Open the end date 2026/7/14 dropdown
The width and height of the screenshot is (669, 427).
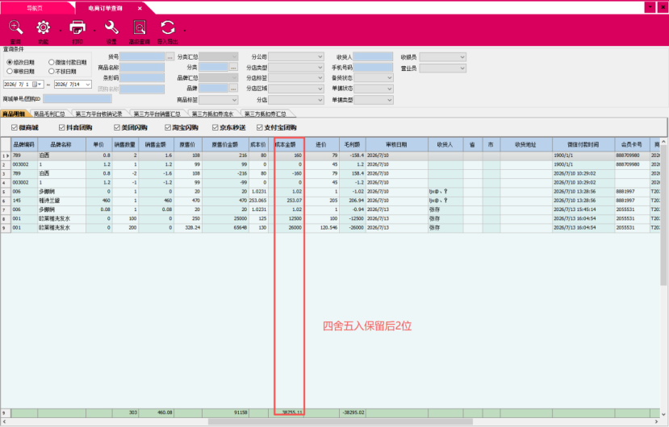pos(88,85)
